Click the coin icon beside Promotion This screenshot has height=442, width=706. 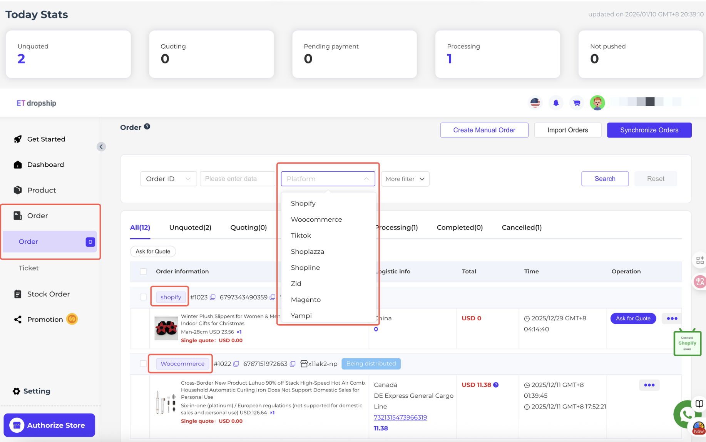72,319
